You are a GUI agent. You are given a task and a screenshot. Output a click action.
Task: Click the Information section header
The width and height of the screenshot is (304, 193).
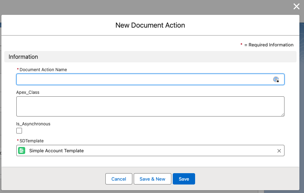pos(150,57)
